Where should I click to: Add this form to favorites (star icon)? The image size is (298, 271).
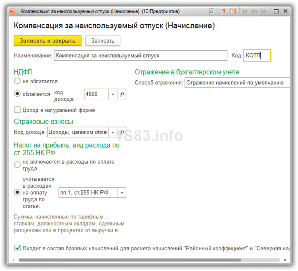tap(212, 11)
